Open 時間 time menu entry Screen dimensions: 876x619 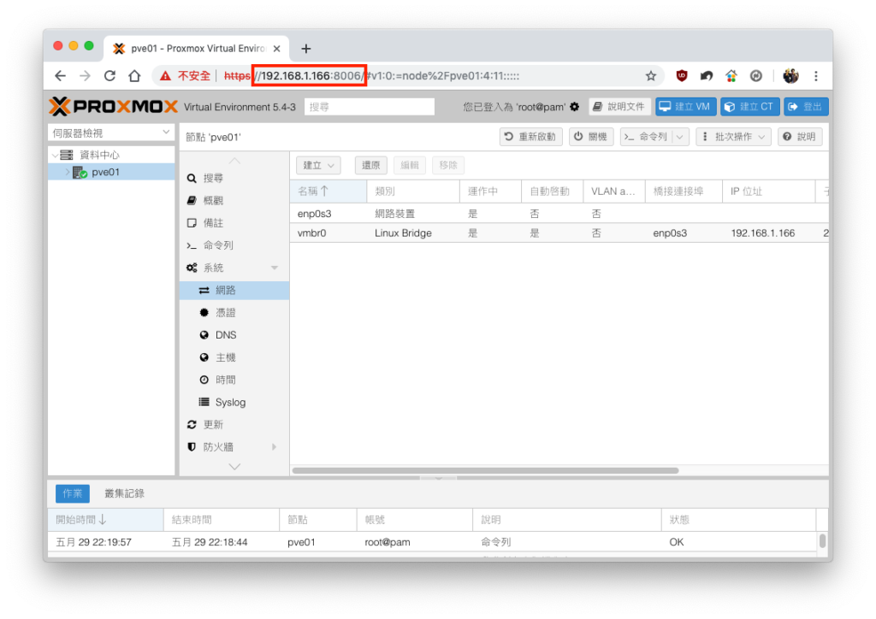(234, 380)
